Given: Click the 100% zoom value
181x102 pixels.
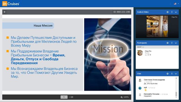Looking at the screenshot, I should tap(126, 97).
